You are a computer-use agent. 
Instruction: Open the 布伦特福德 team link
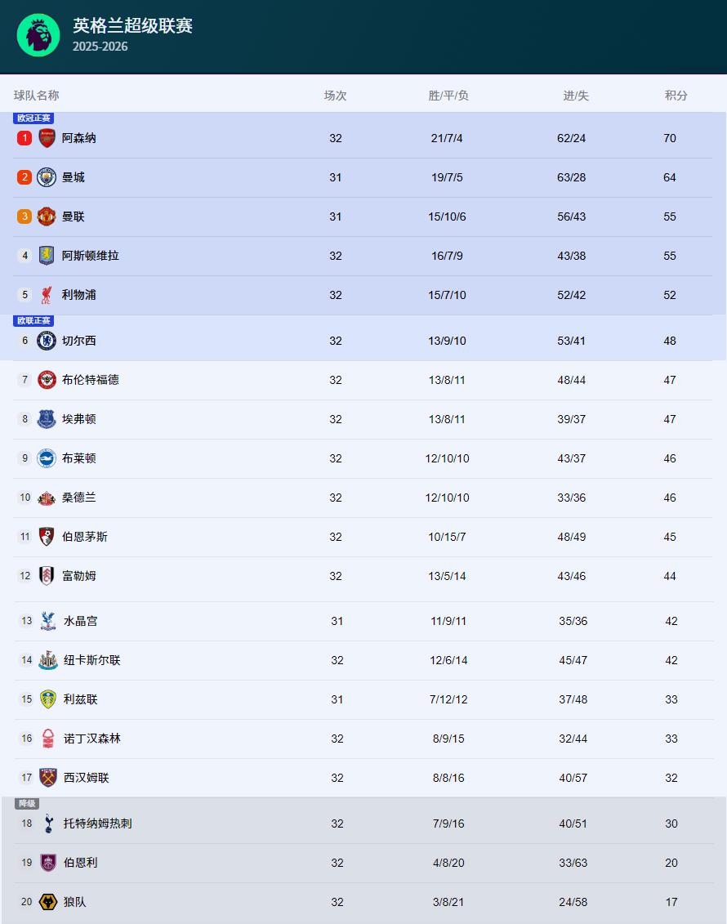90,380
